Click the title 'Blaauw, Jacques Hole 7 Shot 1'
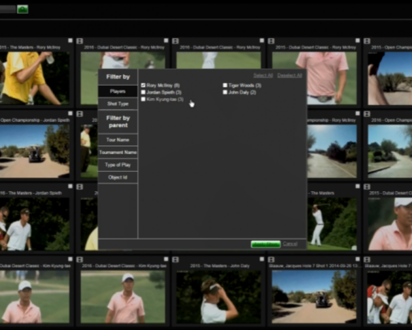This screenshot has width=412, height=330. click(314, 266)
